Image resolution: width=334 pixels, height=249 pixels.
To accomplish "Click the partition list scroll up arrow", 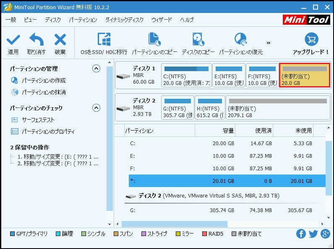I will point(329,128).
